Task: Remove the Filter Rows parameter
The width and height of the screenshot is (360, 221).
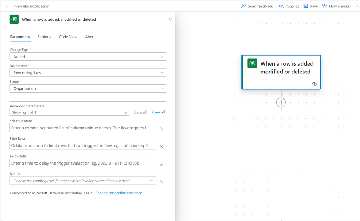Action: click(x=162, y=147)
